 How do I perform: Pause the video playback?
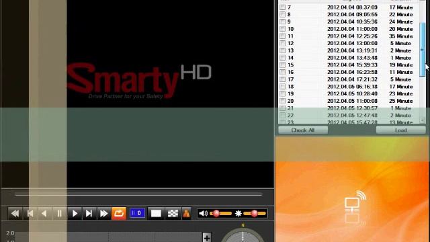coord(59,214)
